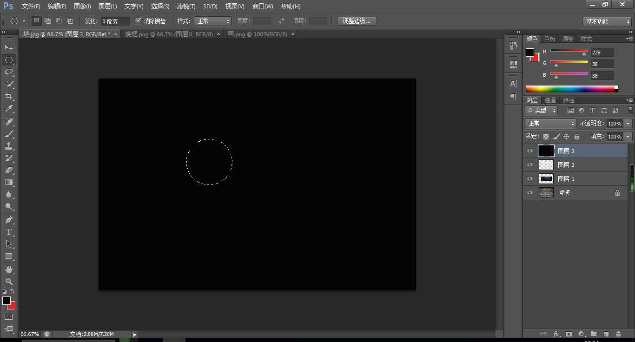This screenshot has height=342, width=635.
Task: Select the Blur tool
Action: tap(9, 194)
